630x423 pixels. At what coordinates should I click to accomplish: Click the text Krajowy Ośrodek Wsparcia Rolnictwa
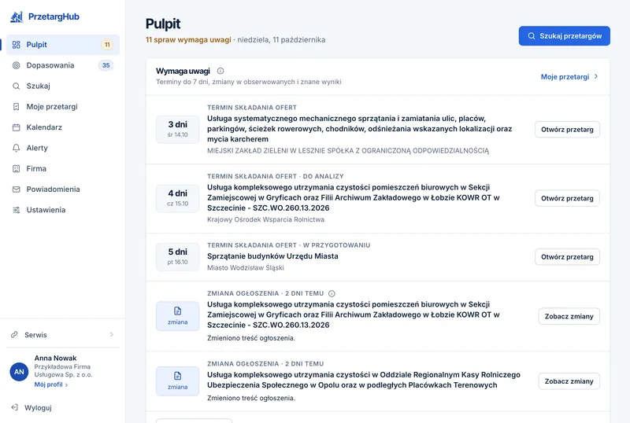click(x=265, y=219)
